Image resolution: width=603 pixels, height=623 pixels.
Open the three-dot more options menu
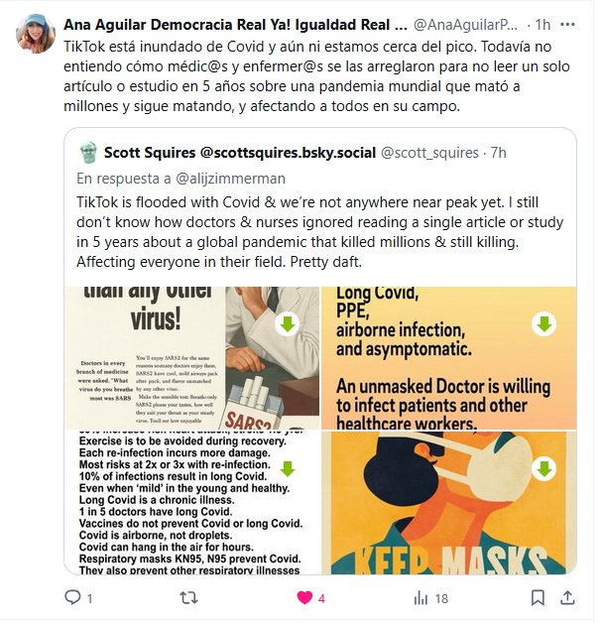pyautogui.click(x=567, y=25)
